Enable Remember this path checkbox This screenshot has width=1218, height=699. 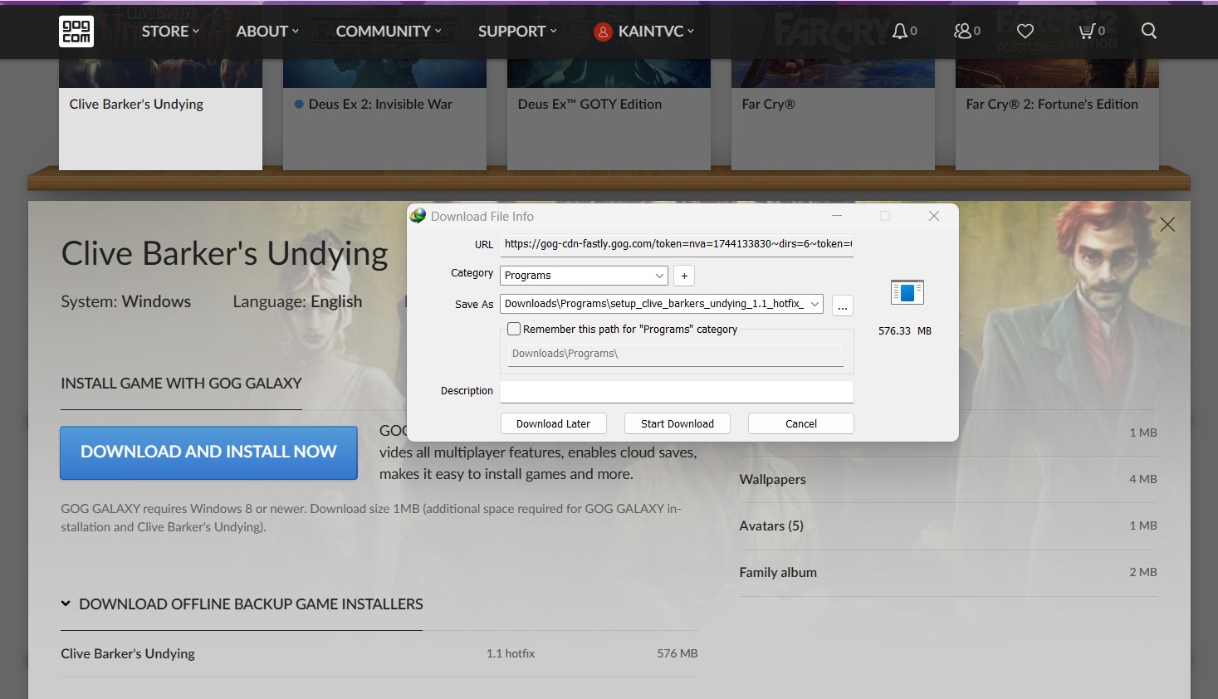tap(514, 329)
